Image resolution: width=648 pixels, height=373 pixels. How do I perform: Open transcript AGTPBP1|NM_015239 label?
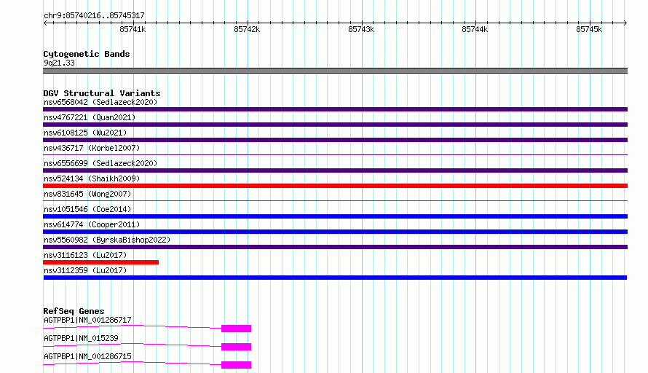pyautogui.click(x=81, y=338)
